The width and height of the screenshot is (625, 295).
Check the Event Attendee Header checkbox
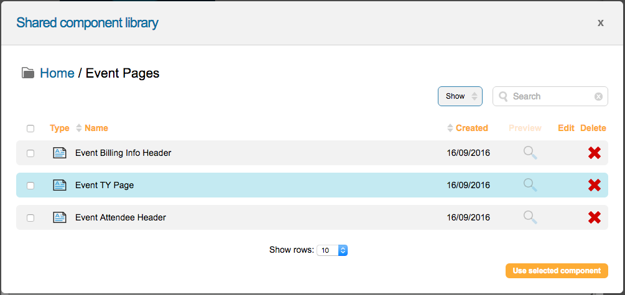click(30, 218)
